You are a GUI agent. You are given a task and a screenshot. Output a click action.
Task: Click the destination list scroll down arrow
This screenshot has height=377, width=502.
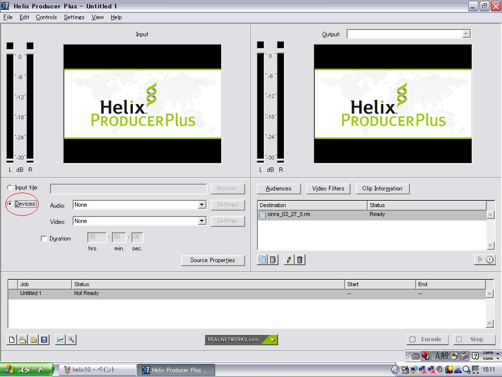tap(490, 245)
